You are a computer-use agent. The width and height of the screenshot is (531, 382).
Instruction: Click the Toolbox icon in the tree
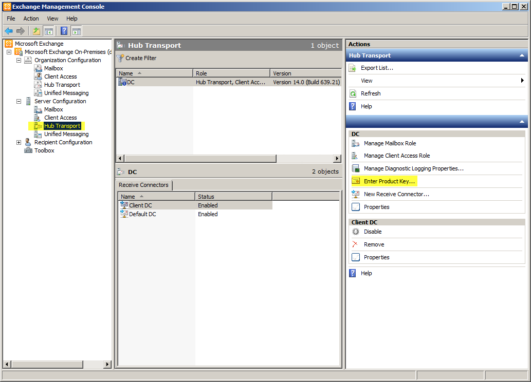click(x=28, y=150)
